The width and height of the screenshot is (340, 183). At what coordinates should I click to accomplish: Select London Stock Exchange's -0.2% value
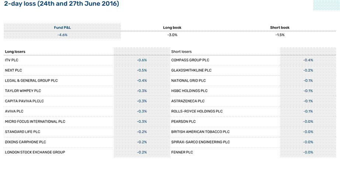click(142, 152)
